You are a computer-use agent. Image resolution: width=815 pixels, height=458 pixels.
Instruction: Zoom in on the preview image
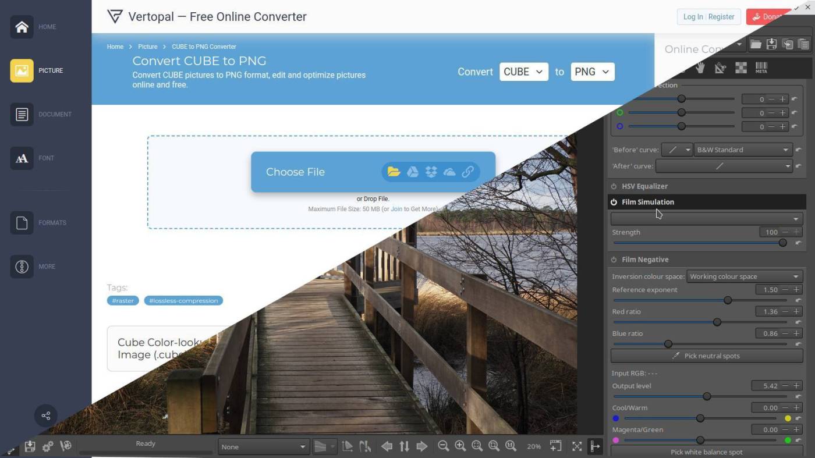[x=460, y=446]
